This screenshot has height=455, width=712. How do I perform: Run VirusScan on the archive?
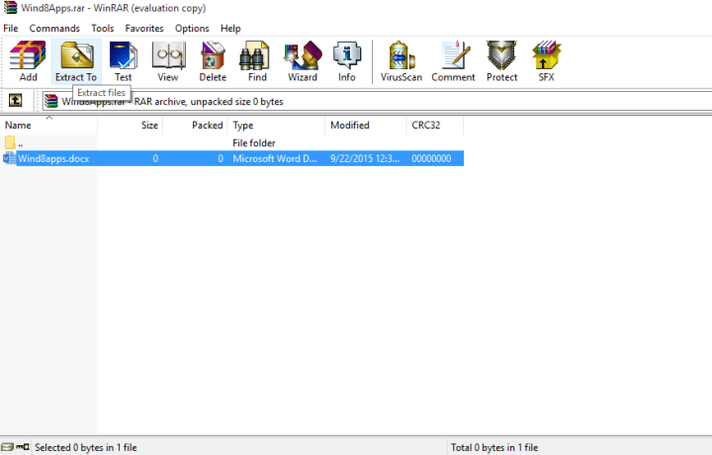(x=401, y=61)
